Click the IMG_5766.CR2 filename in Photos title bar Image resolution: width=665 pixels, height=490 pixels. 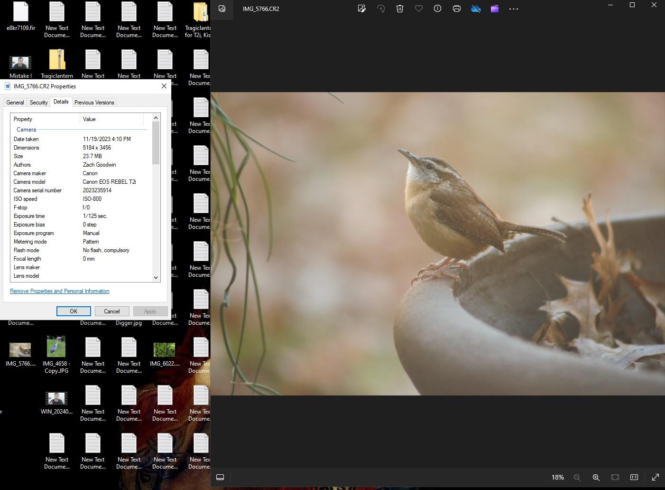261,9
